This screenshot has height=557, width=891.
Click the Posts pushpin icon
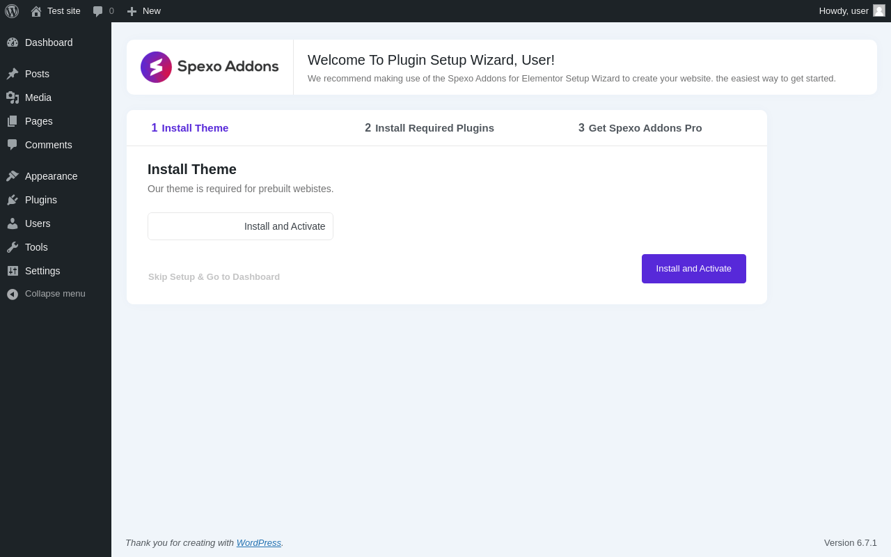pyautogui.click(x=13, y=74)
